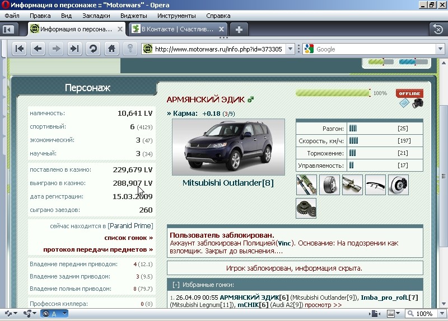
Task: Open the список гонок link
Action: [129, 238]
